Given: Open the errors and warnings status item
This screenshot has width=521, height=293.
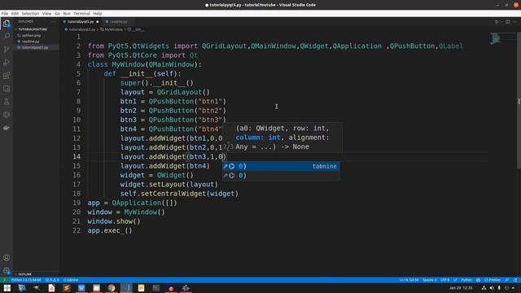Looking at the screenshot, I should tap(52, 280).
